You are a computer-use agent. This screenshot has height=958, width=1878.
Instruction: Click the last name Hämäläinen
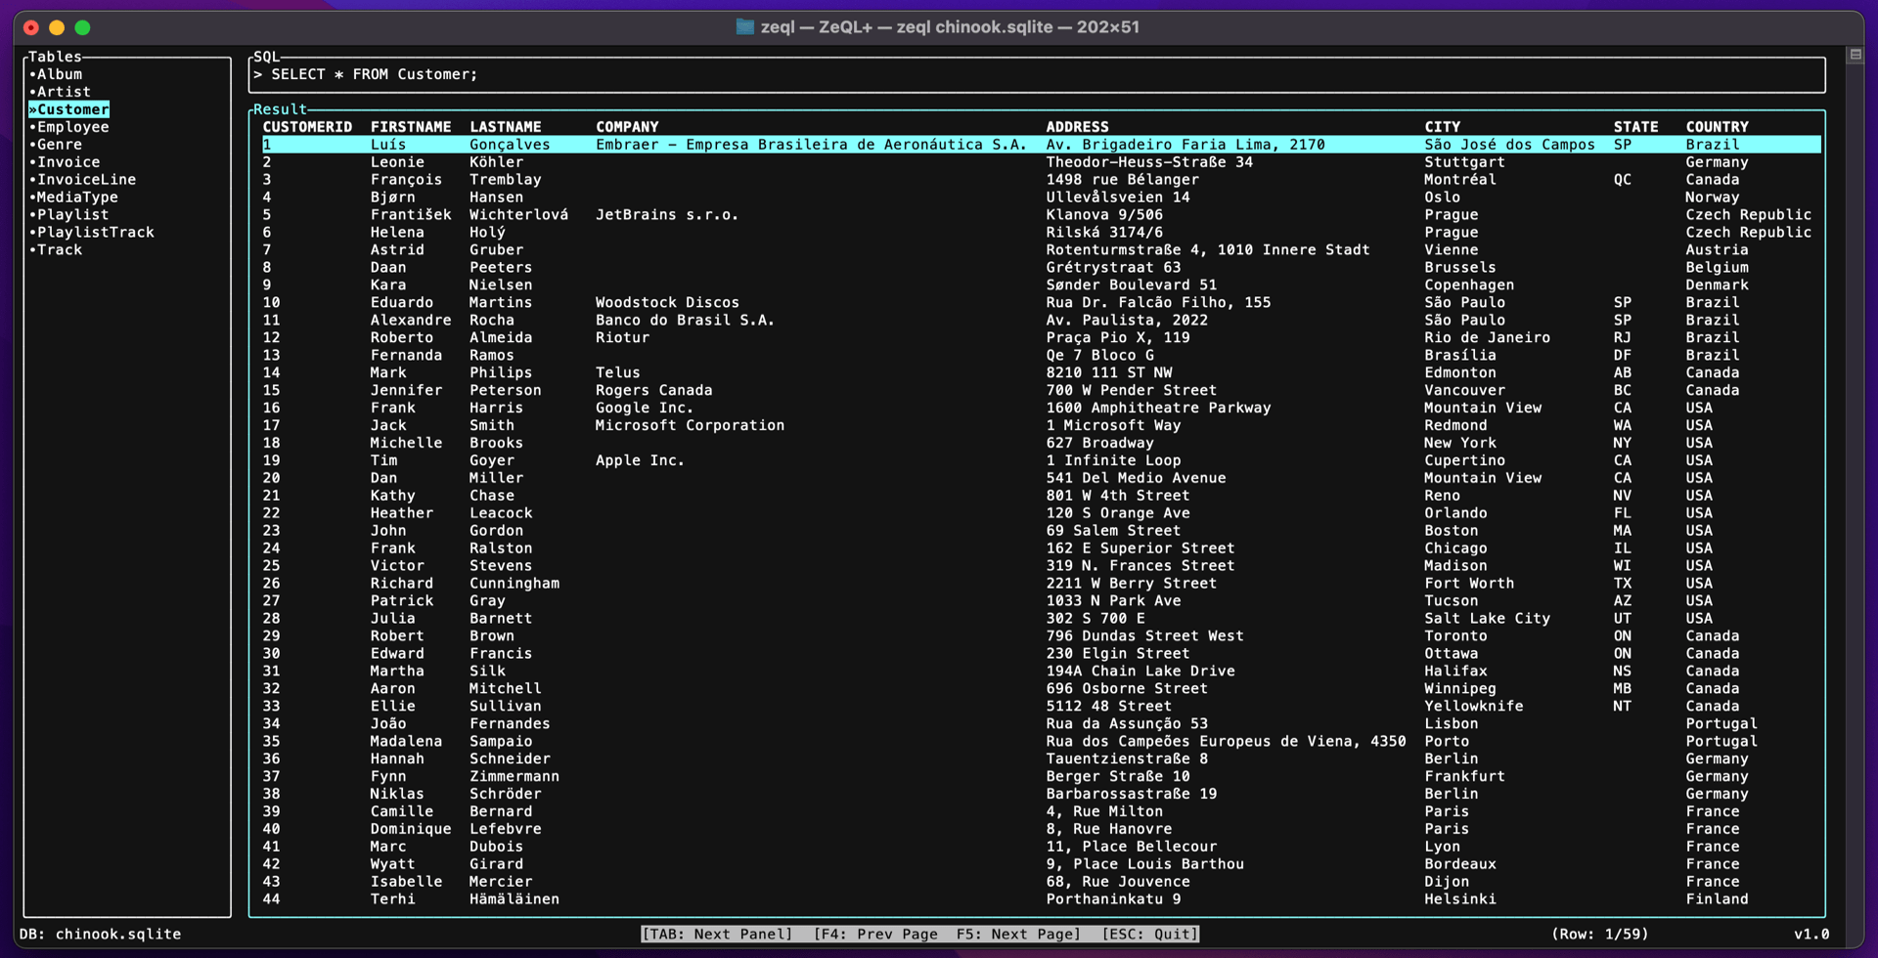click(514, 899)
